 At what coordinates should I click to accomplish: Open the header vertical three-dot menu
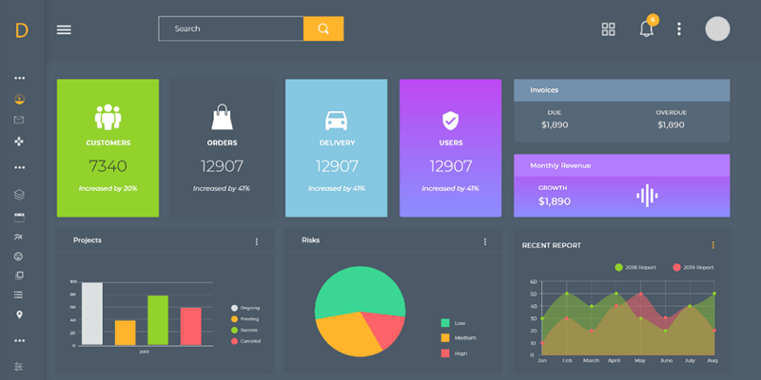[x=678, y=29]
